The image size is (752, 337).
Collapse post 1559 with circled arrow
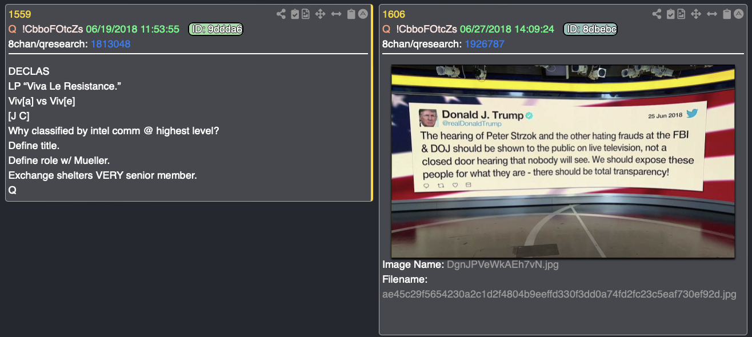363,14
